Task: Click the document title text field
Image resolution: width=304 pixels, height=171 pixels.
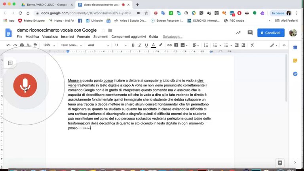Action: pos(57,30)
